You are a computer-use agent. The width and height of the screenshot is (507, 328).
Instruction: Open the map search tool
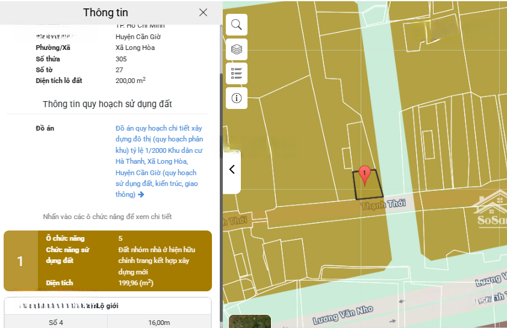(x=236, y=25)
